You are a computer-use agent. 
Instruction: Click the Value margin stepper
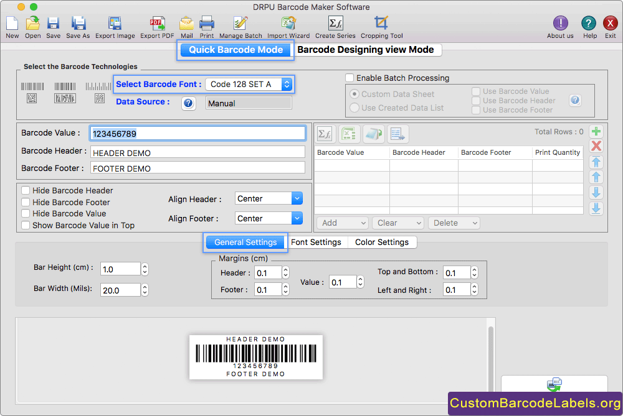tap(360, 282)
